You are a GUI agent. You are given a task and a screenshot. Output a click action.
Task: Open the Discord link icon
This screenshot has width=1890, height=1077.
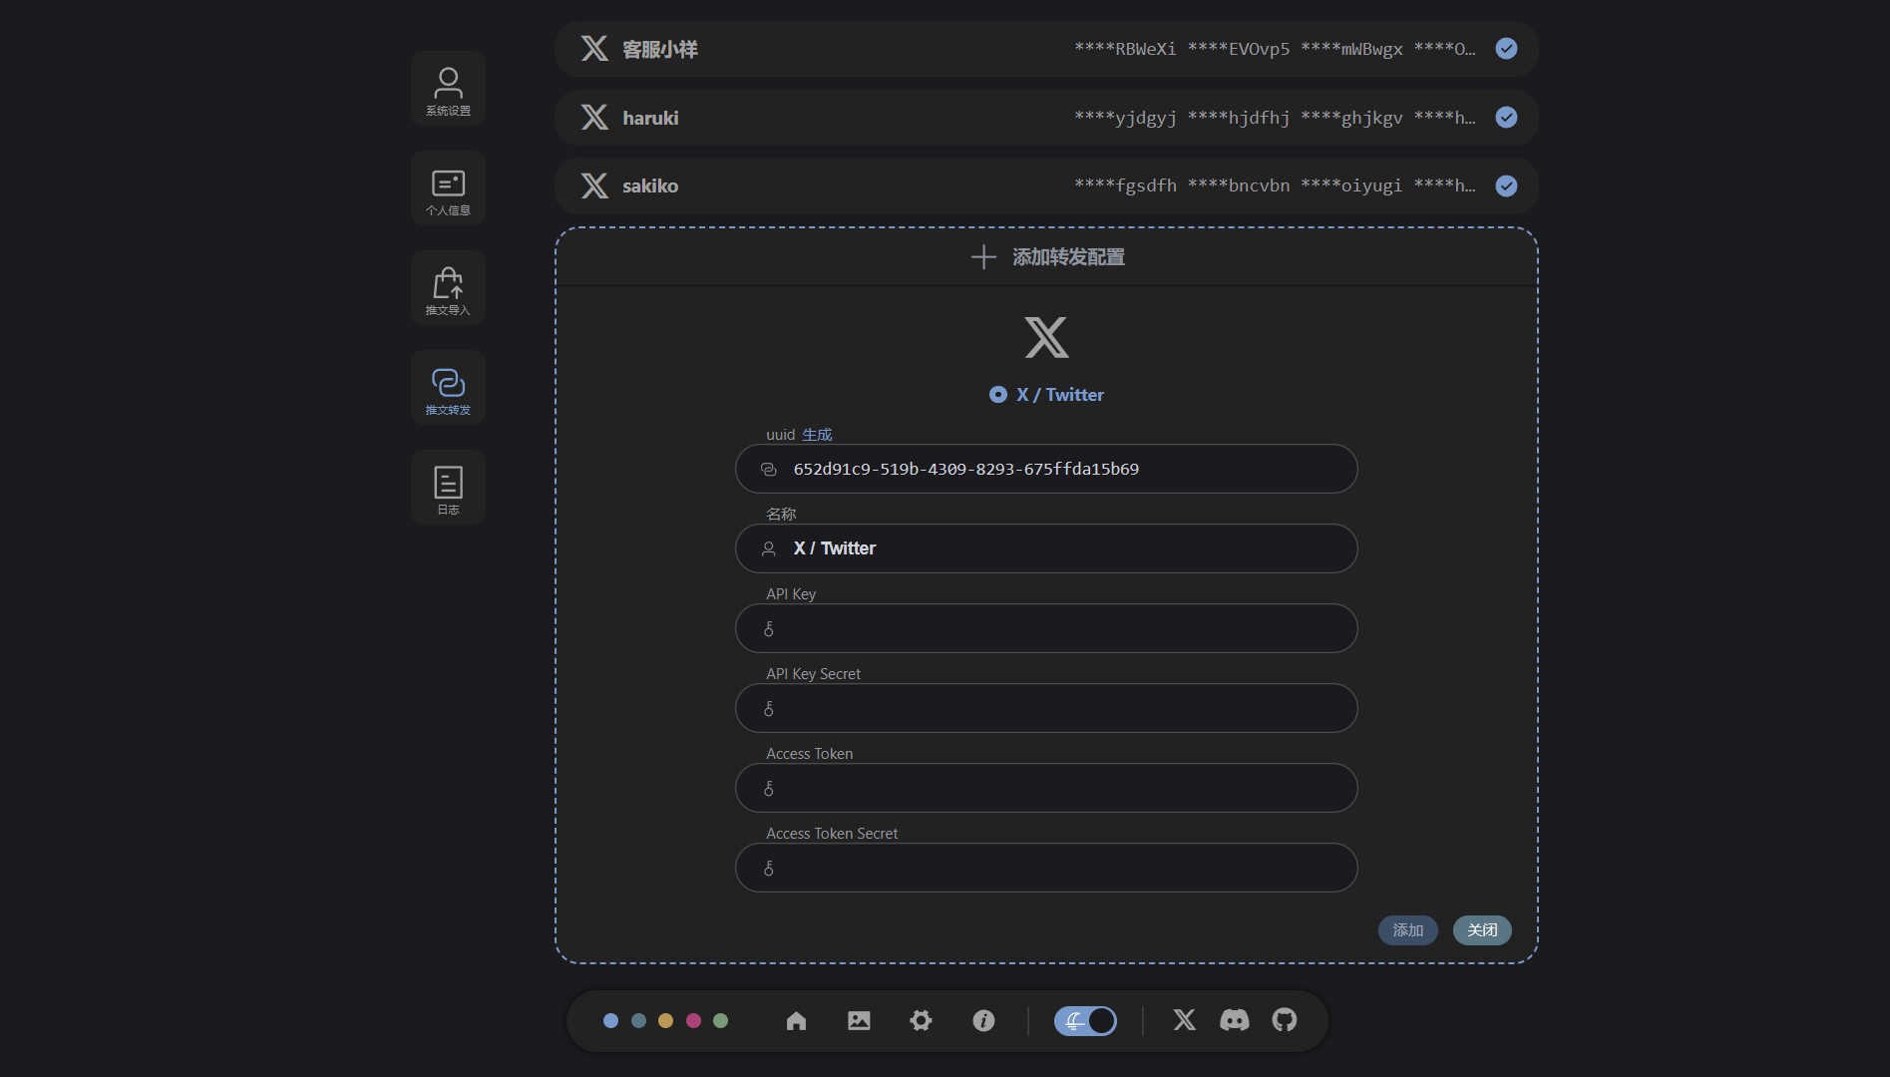click(1234, 1020)
